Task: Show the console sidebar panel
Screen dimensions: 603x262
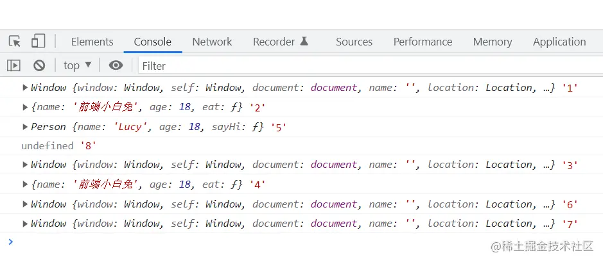Action: 13,65
